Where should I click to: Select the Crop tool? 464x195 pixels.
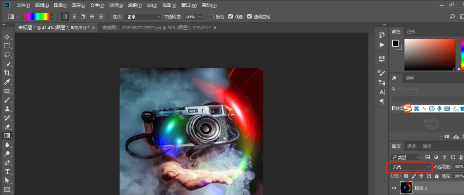[7, 73]
